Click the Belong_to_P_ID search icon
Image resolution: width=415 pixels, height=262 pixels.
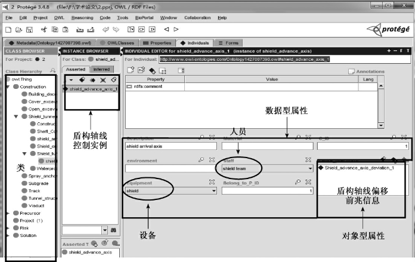[x=298, y=182]
